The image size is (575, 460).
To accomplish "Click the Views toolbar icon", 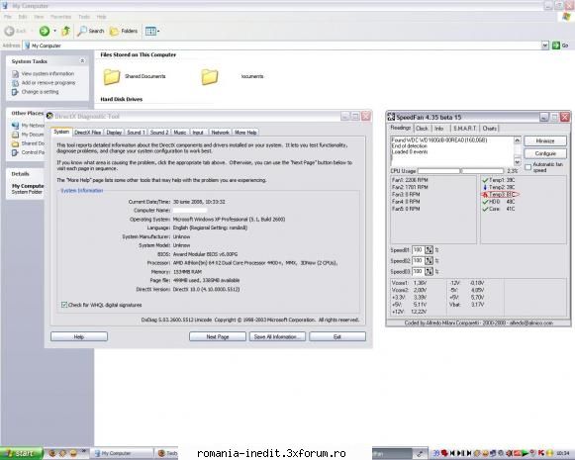I will pos(150,31).
